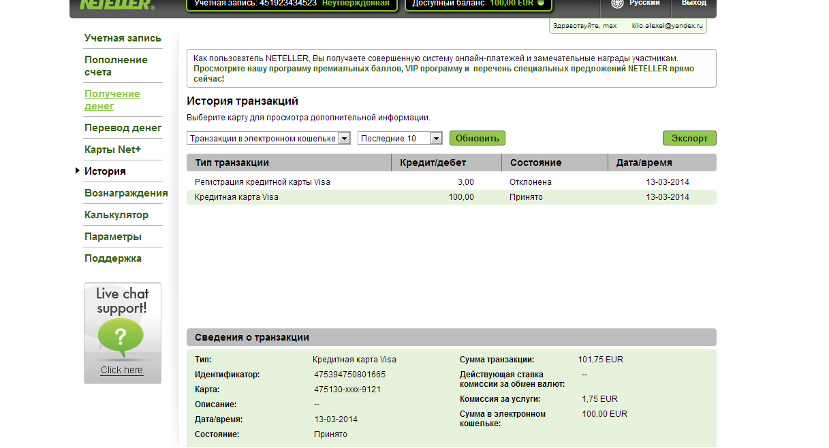Click the 'Доступный баланс 100,00 EUR' box
Image resolution: width=829 pixels, height=448 pixels.
point(479,4)
